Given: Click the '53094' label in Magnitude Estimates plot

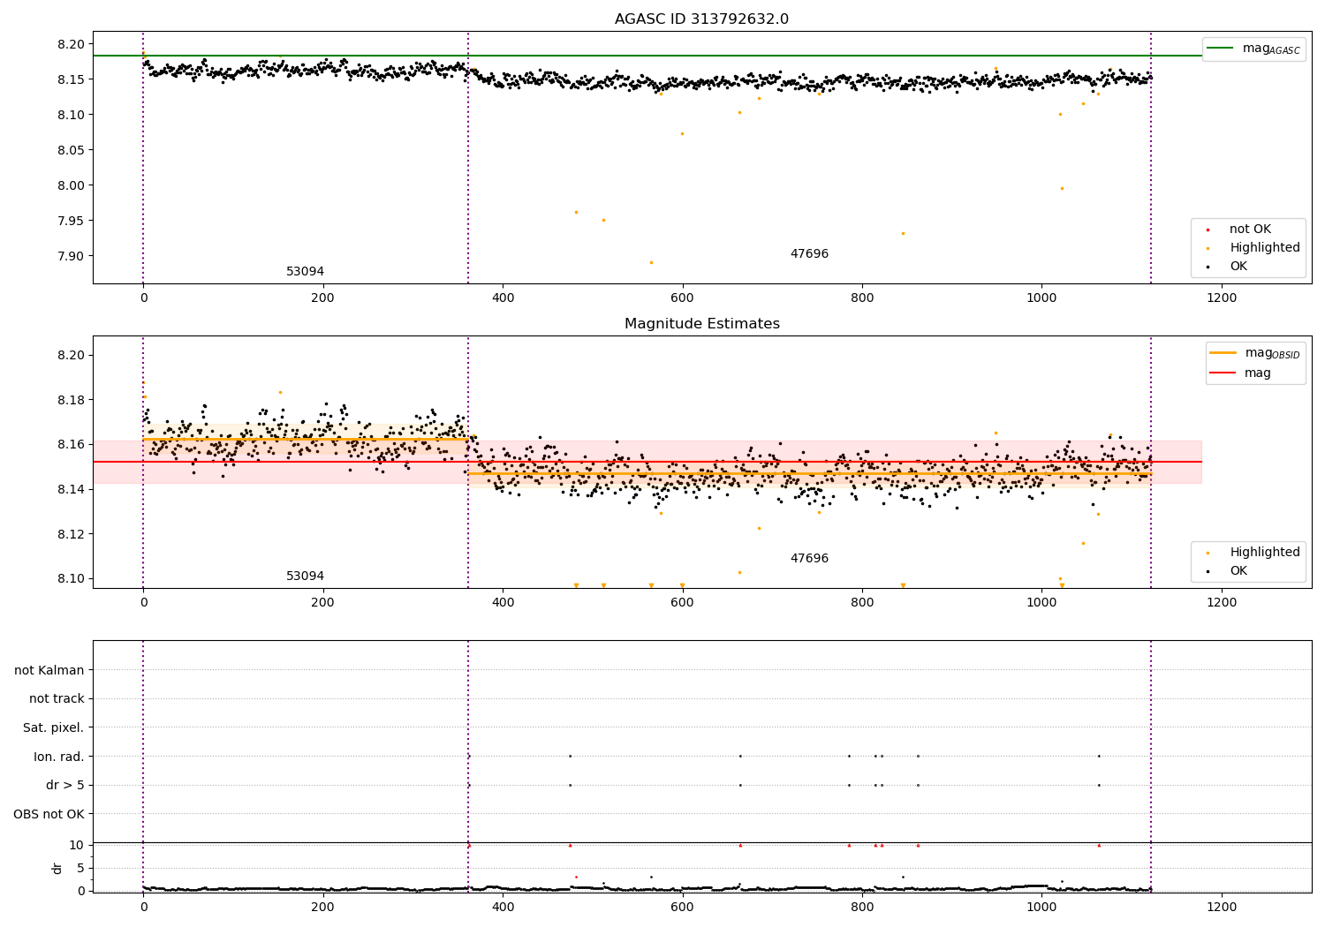Looking at the screenshot, I should pos(305,577).
